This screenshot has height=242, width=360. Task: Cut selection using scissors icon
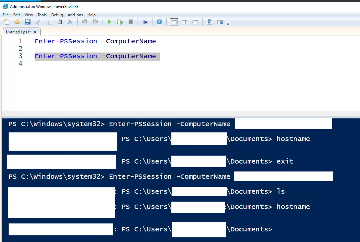(x=38, y=22)
